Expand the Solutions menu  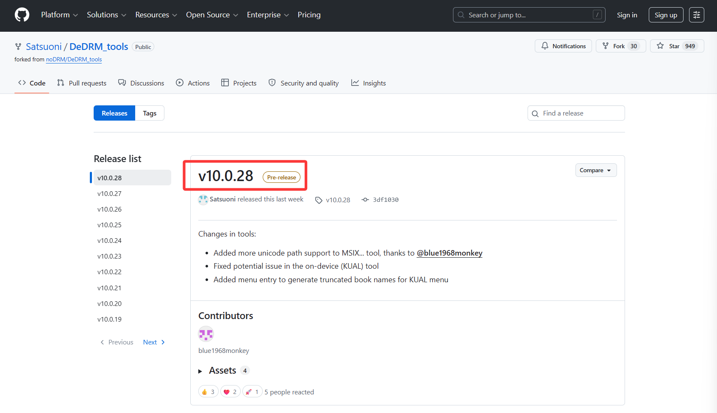(106, 15)
